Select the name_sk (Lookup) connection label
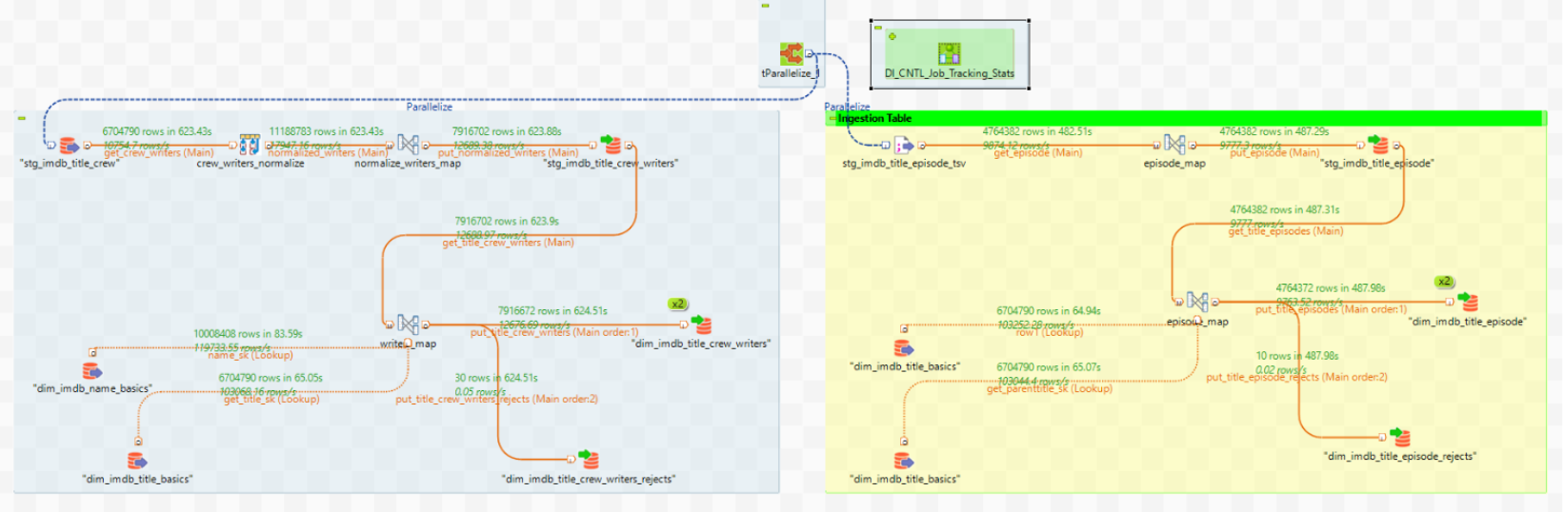The height and width of the screenshot is (512, 1564). click(x=250, y=355)
